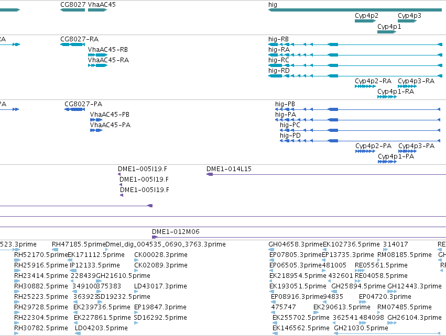Choose the hig-RC transcript
The height and width of the screenshot is (336, 446).
[355, 65]
